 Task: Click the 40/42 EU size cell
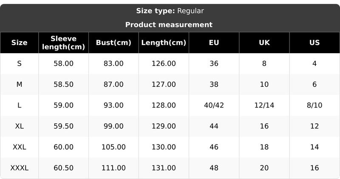point(214,105)
